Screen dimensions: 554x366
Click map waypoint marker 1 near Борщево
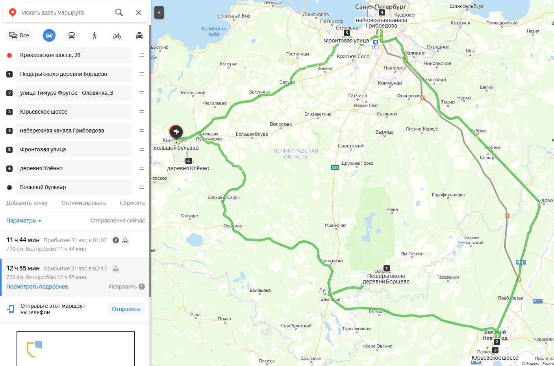(387, 268)
